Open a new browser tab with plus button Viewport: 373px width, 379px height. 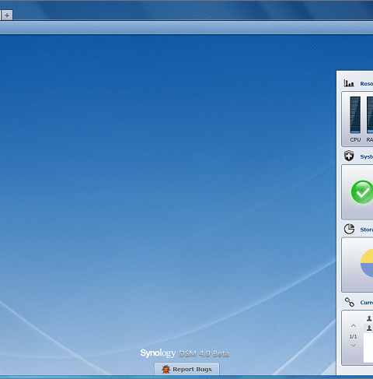click(x=7, y=16)
